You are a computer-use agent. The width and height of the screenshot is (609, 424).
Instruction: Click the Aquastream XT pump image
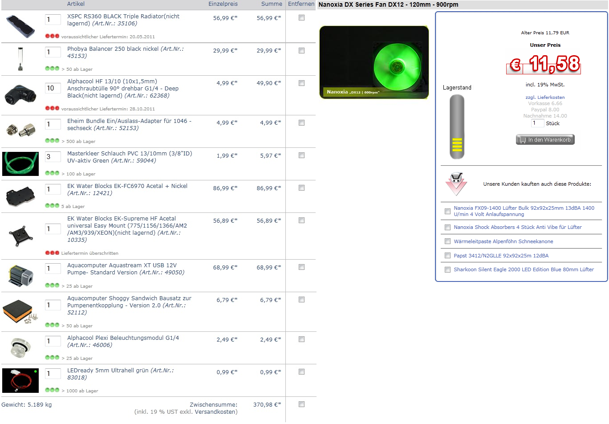coord(20,276)
